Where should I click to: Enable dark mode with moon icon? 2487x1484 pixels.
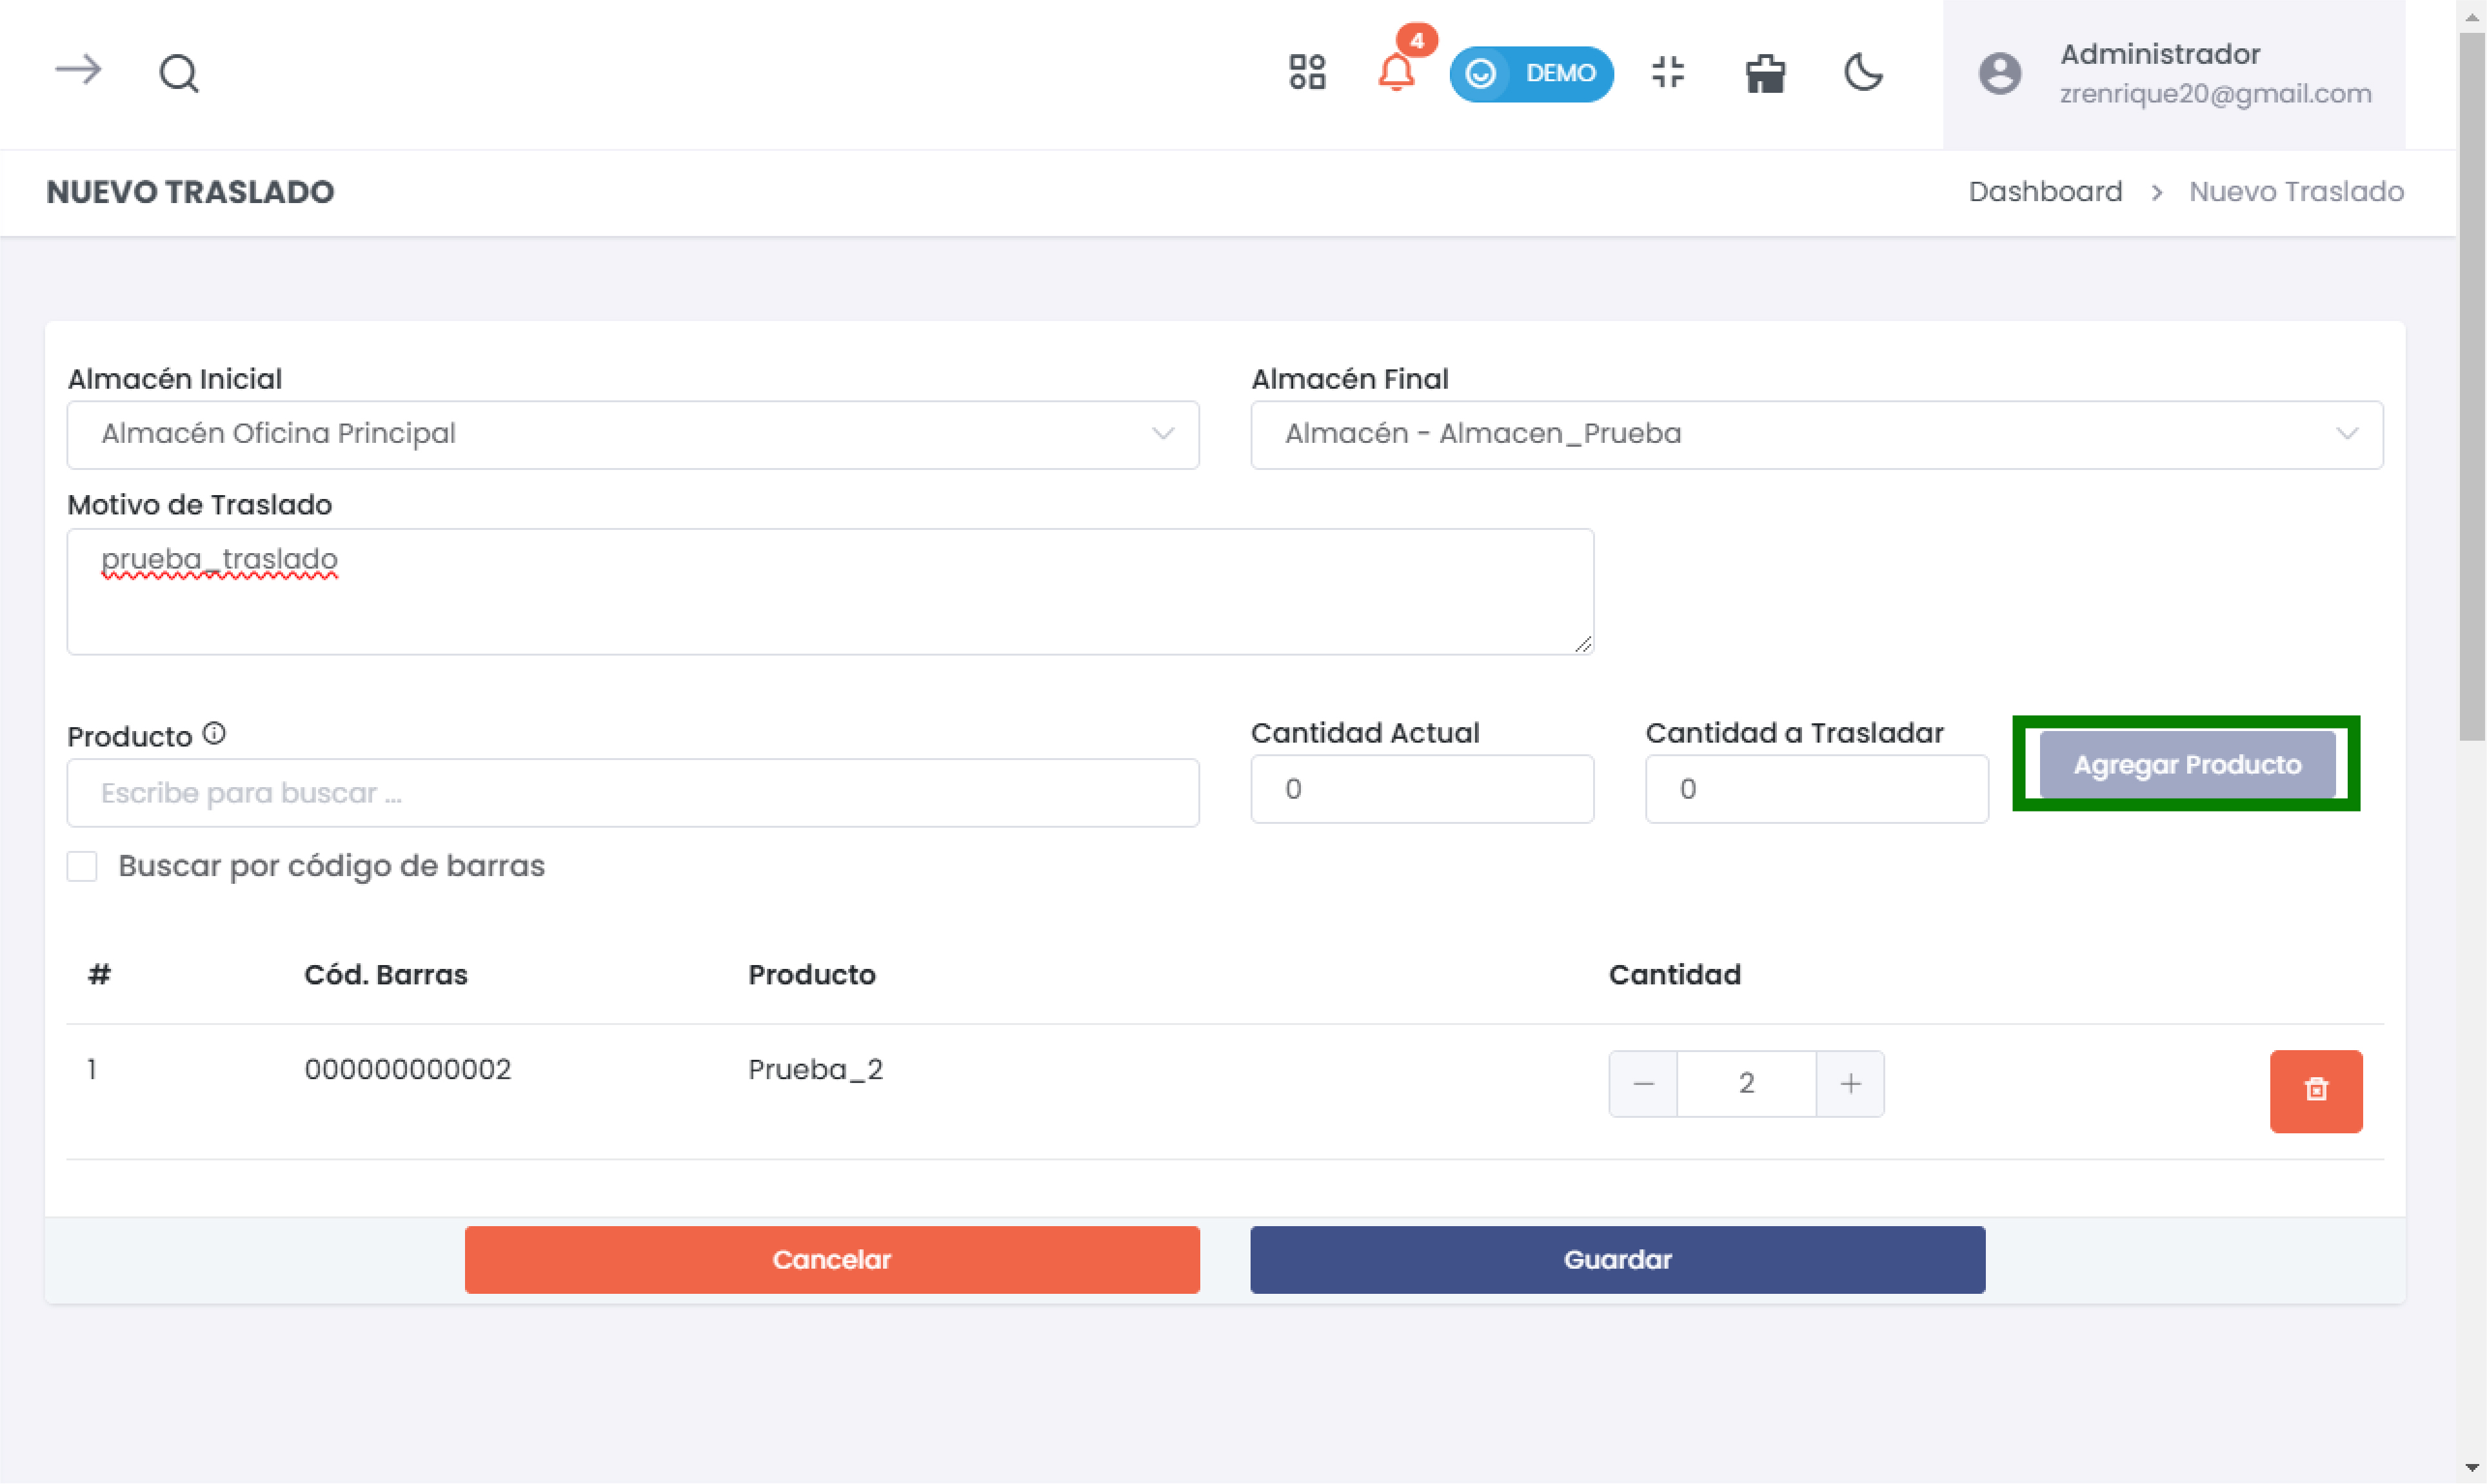pyautogui.click(x=1863, y=72)
